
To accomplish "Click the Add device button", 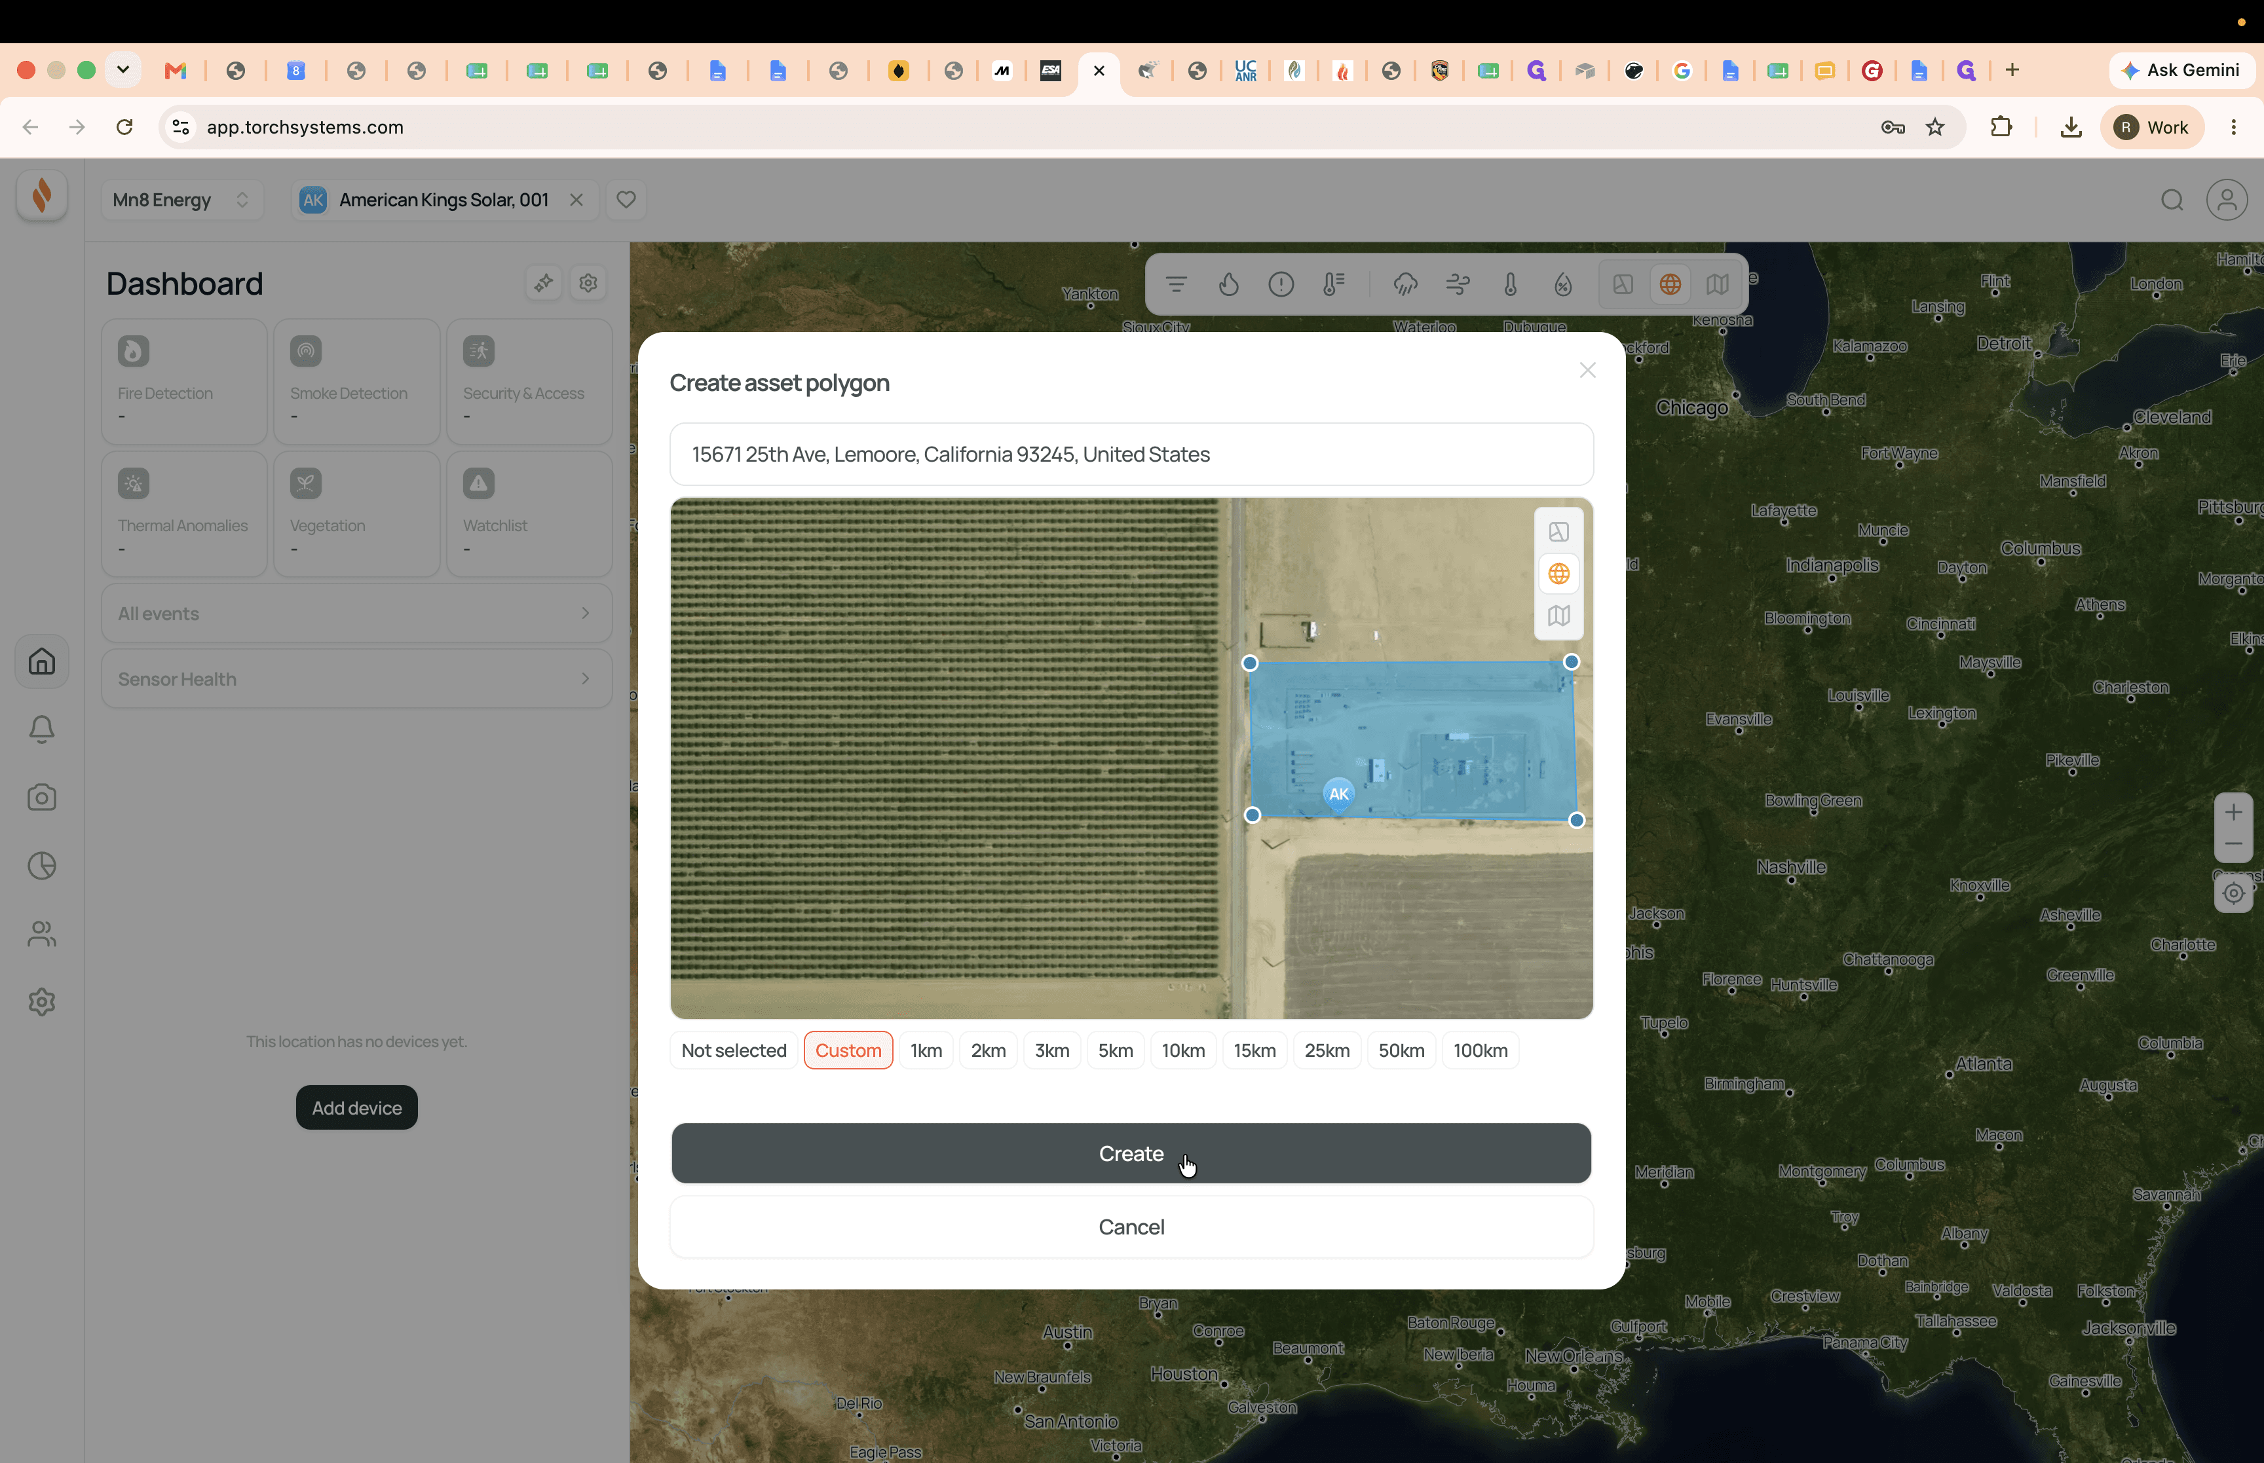I will point(356,1107).
